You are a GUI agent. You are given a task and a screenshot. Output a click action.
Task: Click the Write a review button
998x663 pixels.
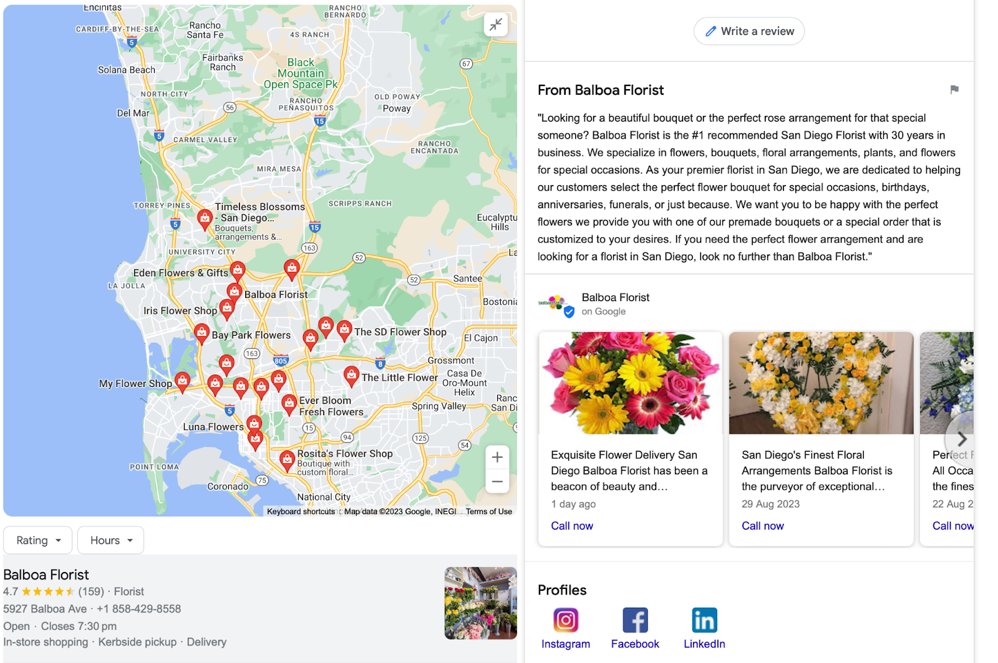748,31
